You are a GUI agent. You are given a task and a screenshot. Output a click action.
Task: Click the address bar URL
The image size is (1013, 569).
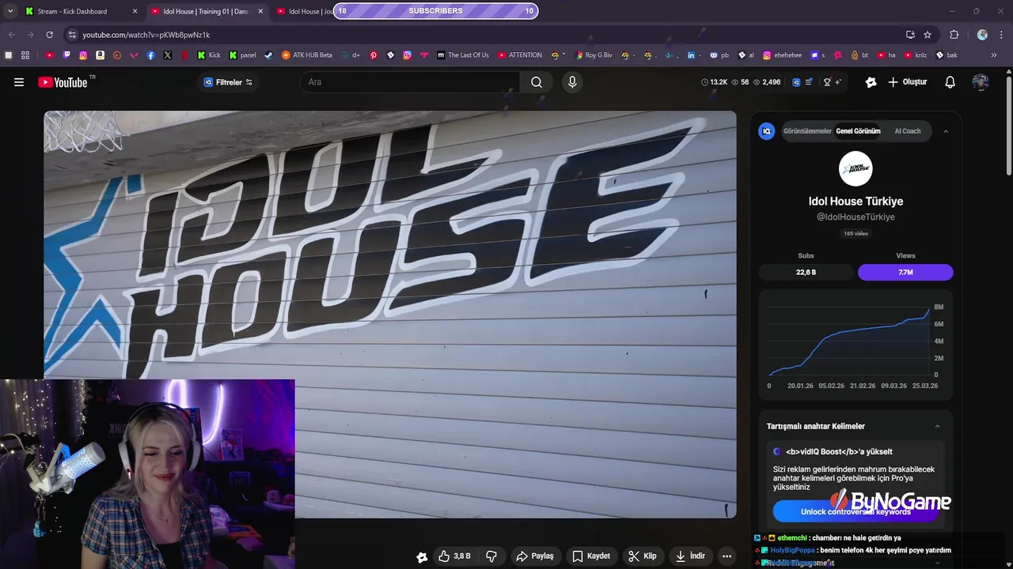click(146, 35)
